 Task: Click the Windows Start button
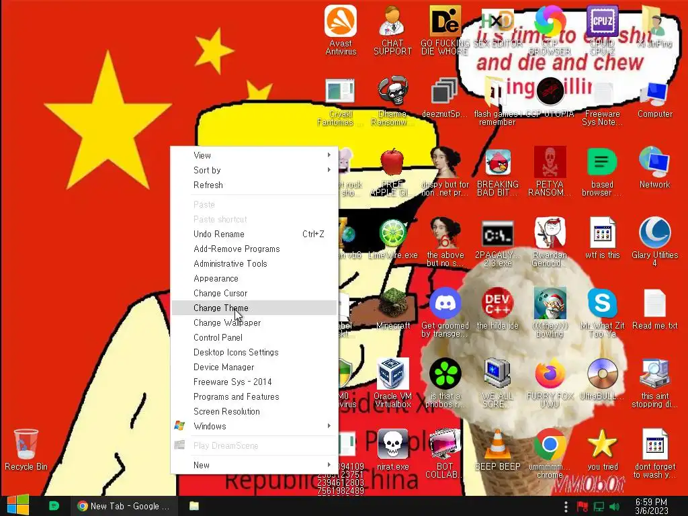[18, 505]
